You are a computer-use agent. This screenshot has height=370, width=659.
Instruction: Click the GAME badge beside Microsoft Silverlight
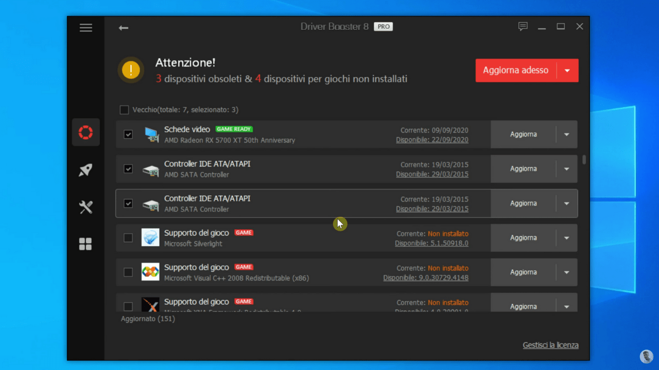click(x=244, y=233)
